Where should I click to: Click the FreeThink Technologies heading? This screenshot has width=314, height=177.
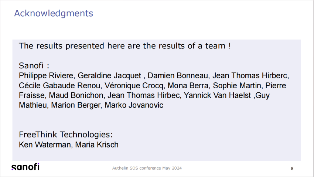[x=66, y=135]
